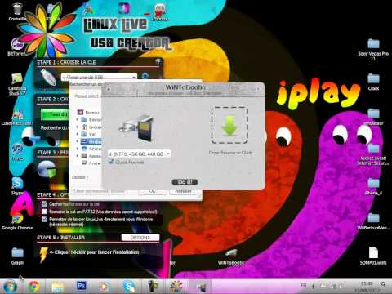Toggle the 'Formater la clé en FAT32' checkbox

44,212
